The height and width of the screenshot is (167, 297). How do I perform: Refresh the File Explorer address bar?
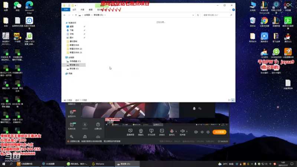point(198,15)
